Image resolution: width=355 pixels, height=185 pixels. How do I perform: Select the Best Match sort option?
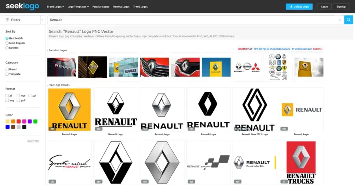point(7,38)
